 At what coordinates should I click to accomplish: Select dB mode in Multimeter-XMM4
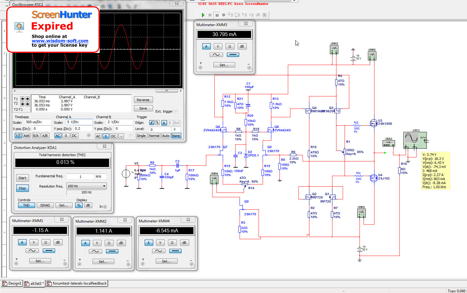tap(184, 243)
